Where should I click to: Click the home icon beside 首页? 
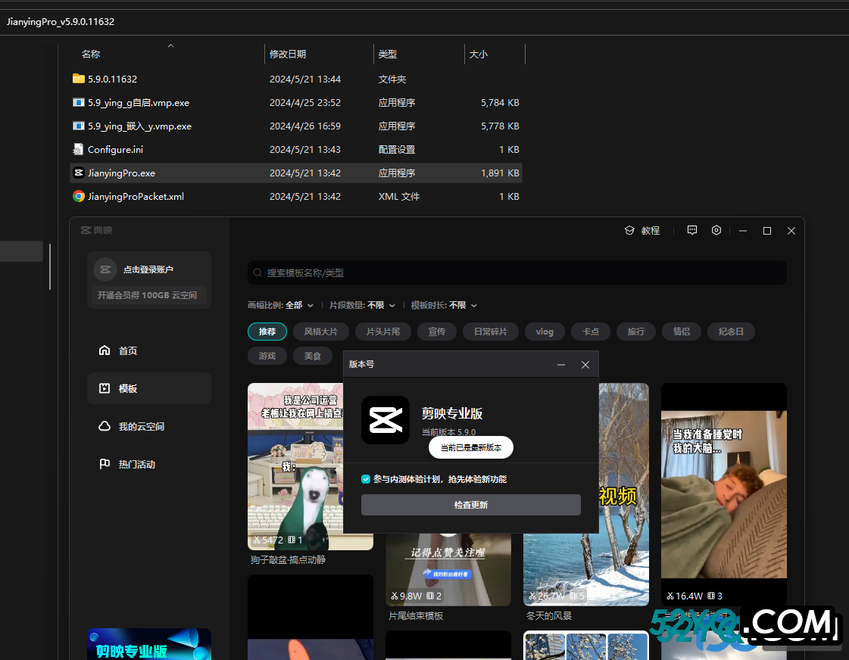click(x=105, y=350)
